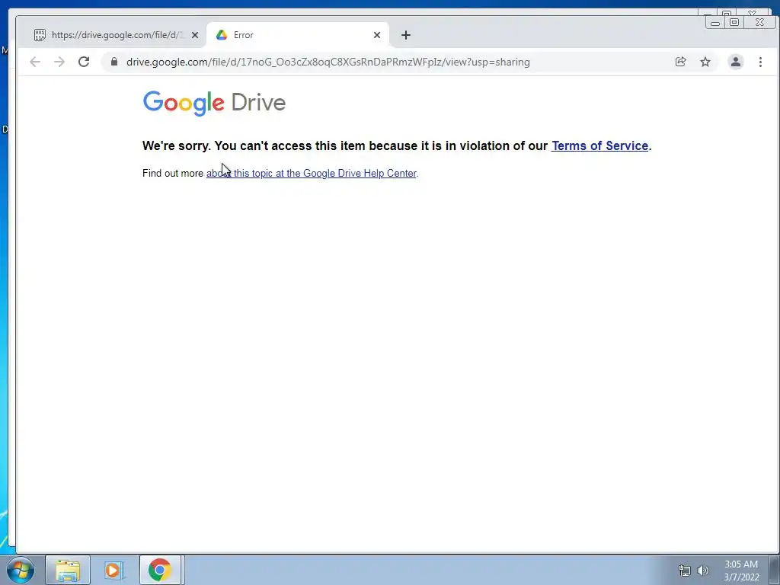Open the Chrome profile avatar

click(736, 62)
